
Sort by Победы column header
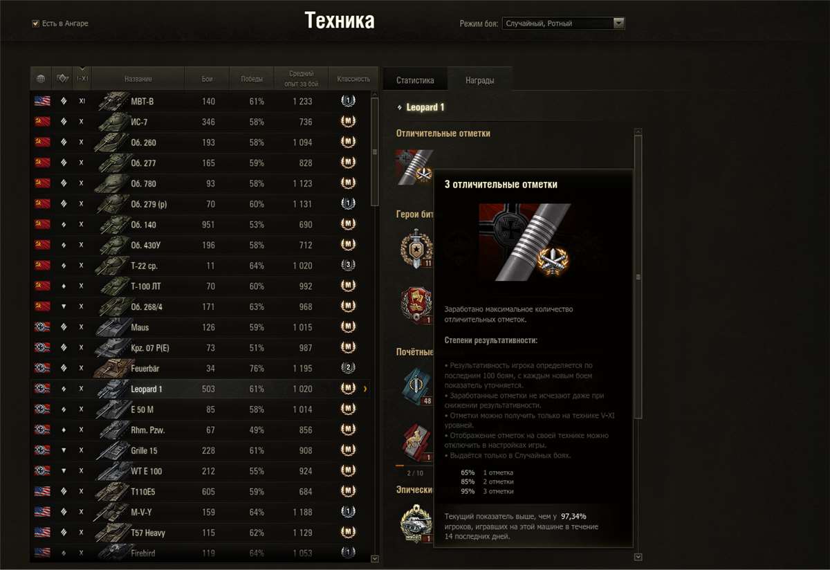coord(252,79)
